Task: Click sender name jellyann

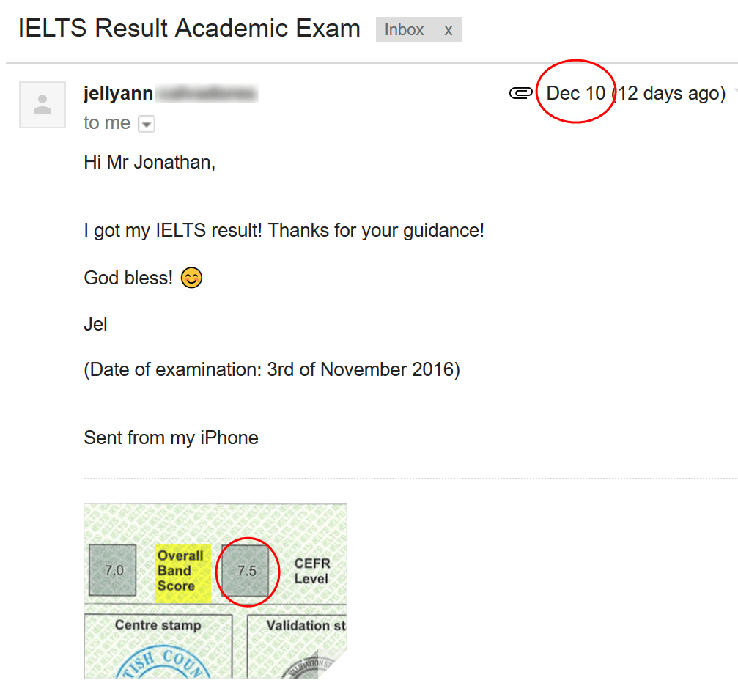Action: click(x=119, y=94)
